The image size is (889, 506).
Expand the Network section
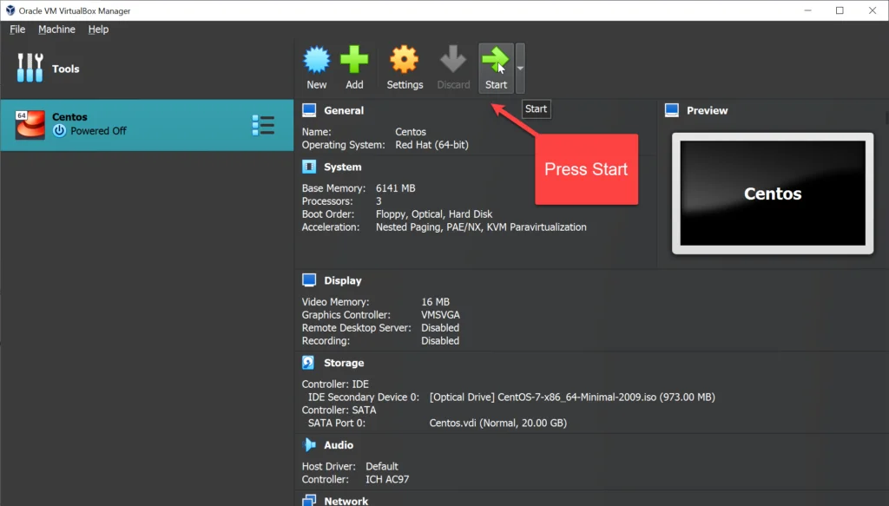(308, 500)
